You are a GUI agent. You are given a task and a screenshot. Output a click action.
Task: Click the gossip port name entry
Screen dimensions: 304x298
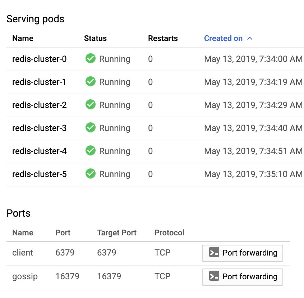pyautogui.click(x=25, y=276)
